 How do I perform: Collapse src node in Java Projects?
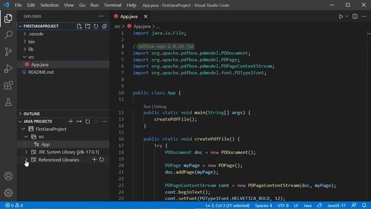(26, 137)
